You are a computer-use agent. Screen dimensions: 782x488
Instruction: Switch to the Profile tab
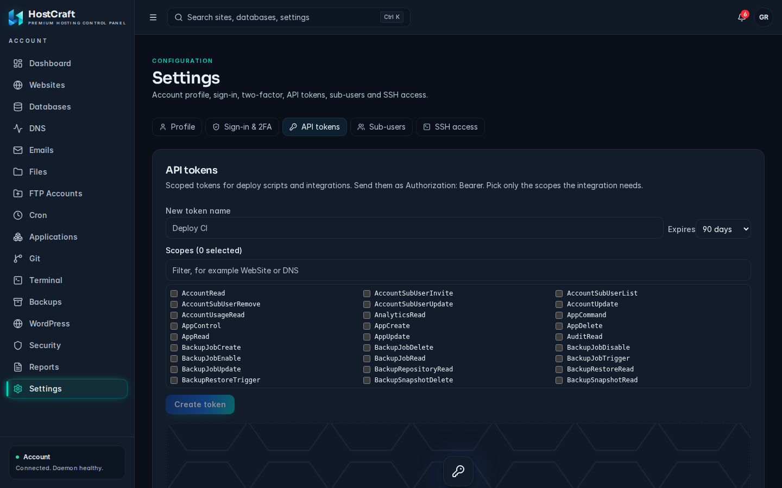pos(177,127)
